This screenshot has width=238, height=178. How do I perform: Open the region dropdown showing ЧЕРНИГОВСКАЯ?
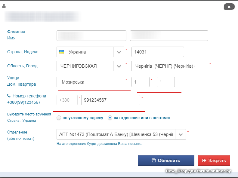[119, 66]
